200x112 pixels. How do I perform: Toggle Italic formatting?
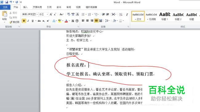(28, 21)
